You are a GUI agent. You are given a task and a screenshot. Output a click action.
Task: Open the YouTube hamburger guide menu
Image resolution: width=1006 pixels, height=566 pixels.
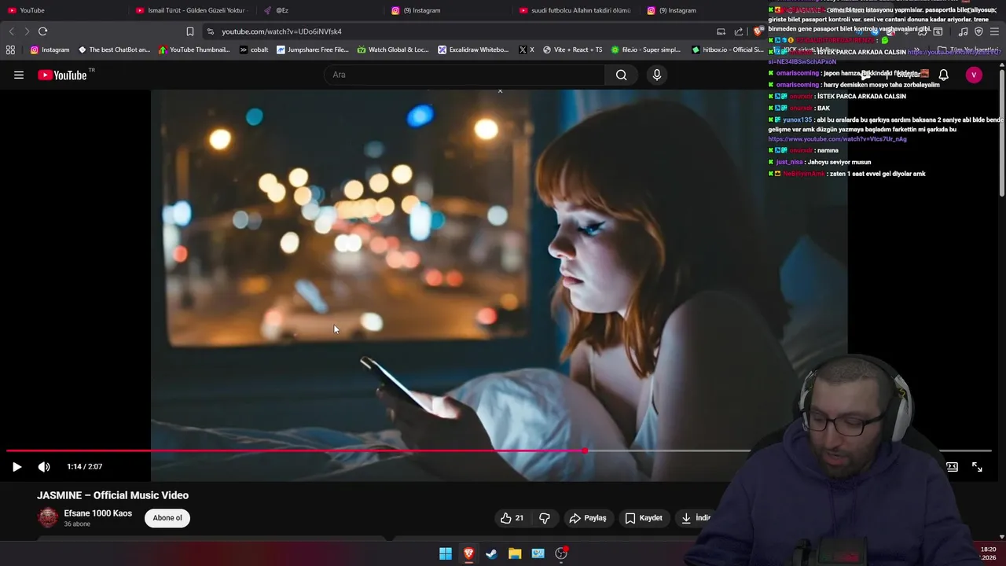pos(19,75)
